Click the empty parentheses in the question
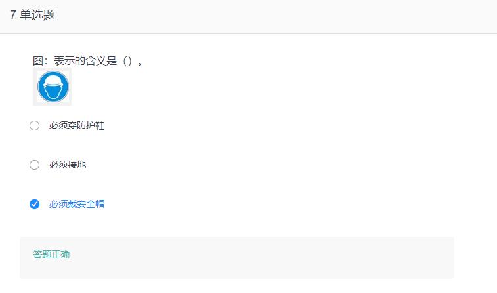 [128, 61]
